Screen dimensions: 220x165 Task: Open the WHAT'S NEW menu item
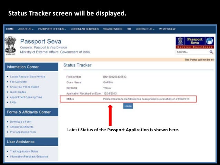(167, 29)
